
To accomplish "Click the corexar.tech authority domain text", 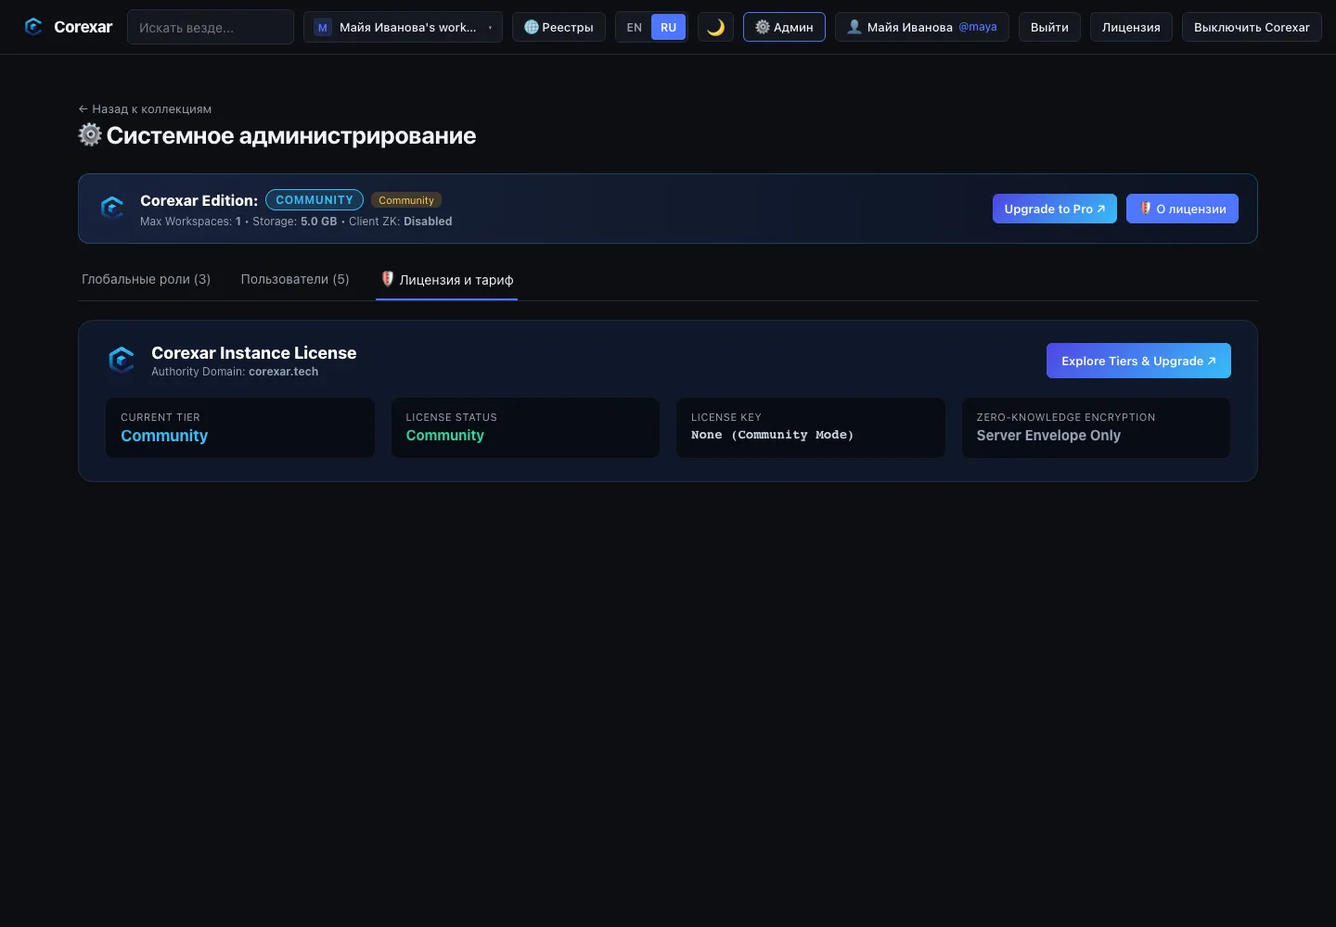I will pos(284,372).
